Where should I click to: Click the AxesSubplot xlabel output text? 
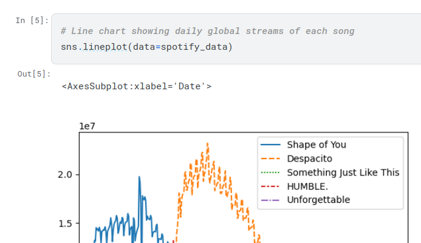click(x=137, y=86)
